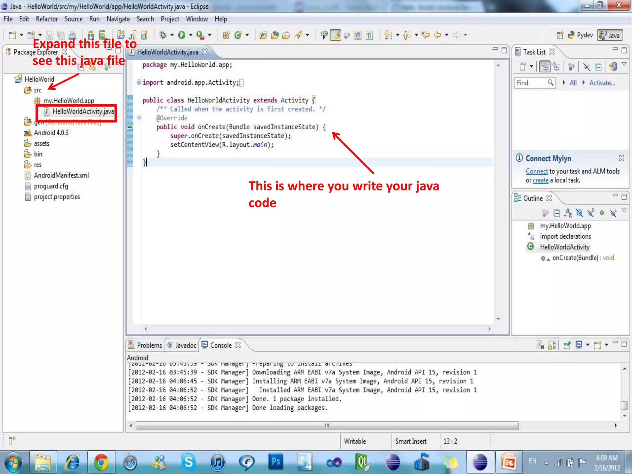Viewport: 632px width, 474px height.
Task: Toggle Block Selection Mode button
Action: pyautogui.click(x=358, y=35)
